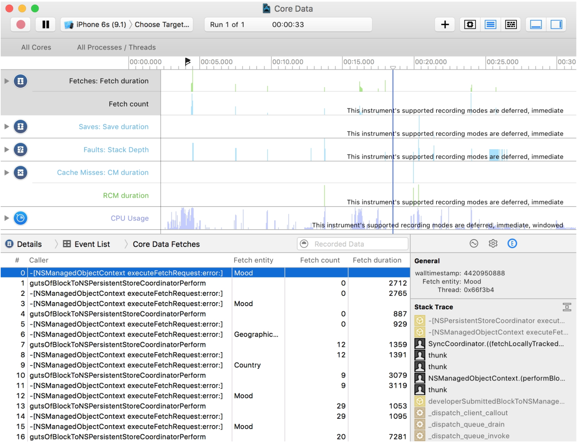The height and width of the screenshot is (445, 577).
Task: Show the extended detail inspector
Action: 512,243
